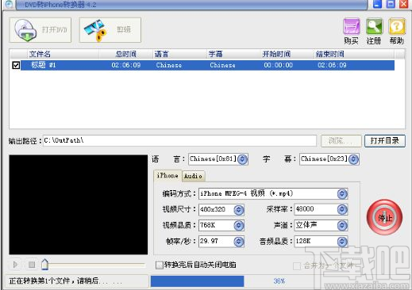Click the application icon in title bar
Image resolution: width=412 pixels, height=290 pixels.
(x=9, y=4)
